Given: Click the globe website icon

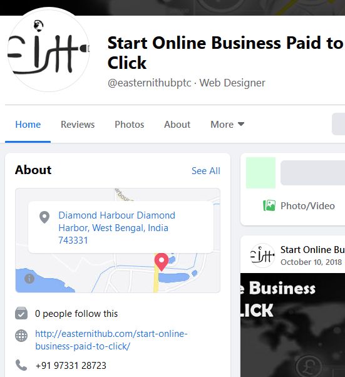Looking at the screenshot, I should click(21, 336).
